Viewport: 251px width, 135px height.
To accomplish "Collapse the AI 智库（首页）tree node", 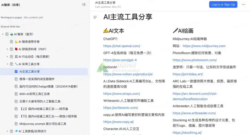I will 3,34.
